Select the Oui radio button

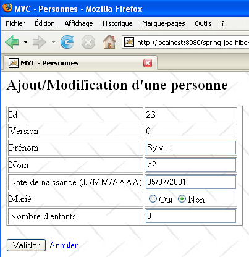[x=153, y=199]
